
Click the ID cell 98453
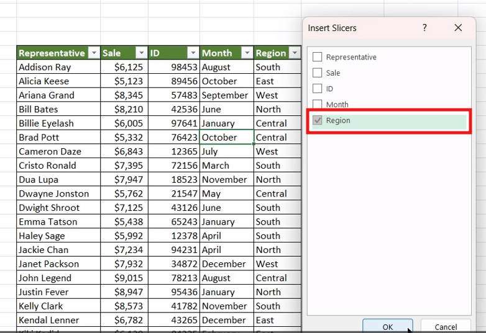point(174,67)
